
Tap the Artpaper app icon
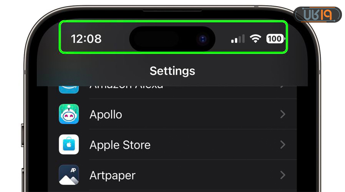69,175
